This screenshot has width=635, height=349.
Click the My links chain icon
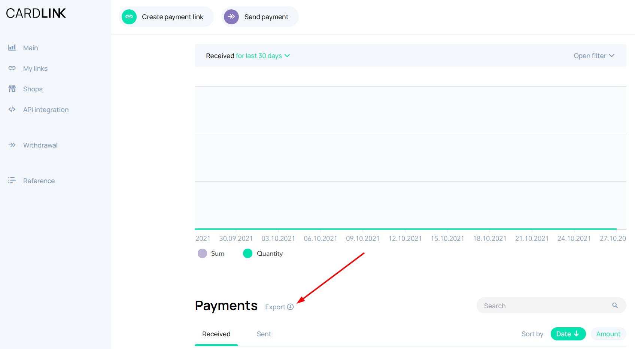point(12,68)
